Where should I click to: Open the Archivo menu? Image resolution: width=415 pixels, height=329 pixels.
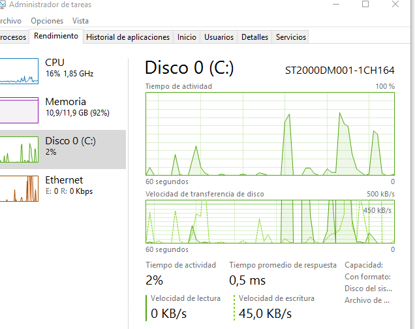click(x=10, y=21)
